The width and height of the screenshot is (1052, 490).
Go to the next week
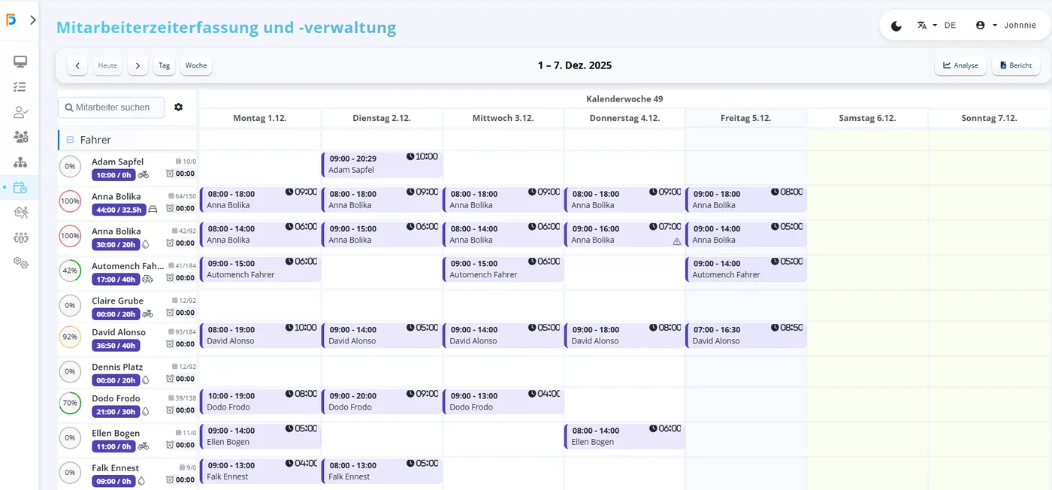138,65
